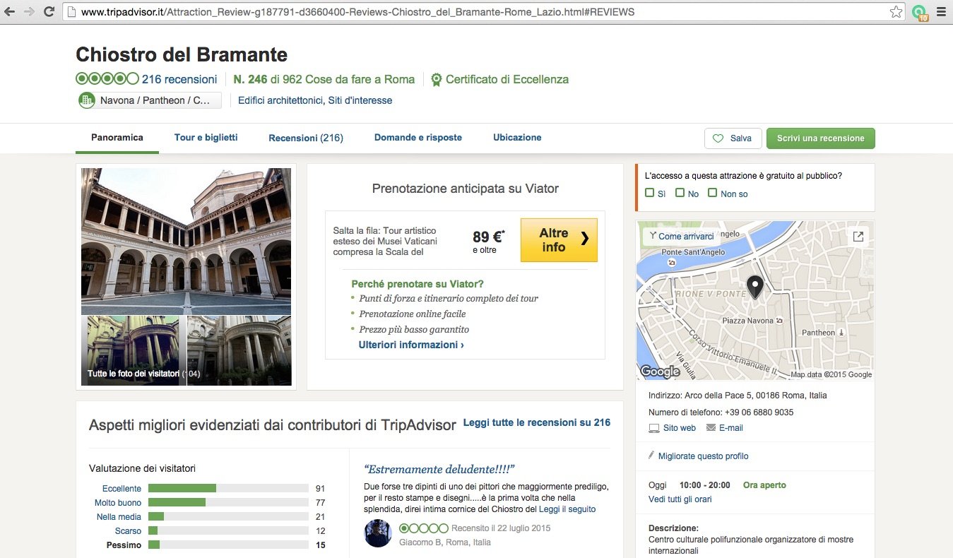Click the pencil icon by Migliorate questo profilo
Image resolution: width=953 pixels, height=558 pixels.
651,456
